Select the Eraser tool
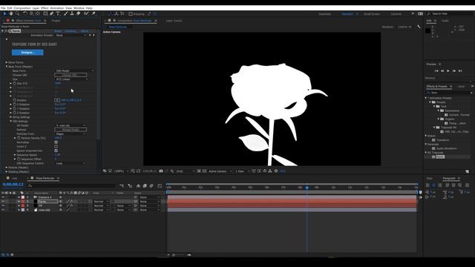 coord(78,13)
